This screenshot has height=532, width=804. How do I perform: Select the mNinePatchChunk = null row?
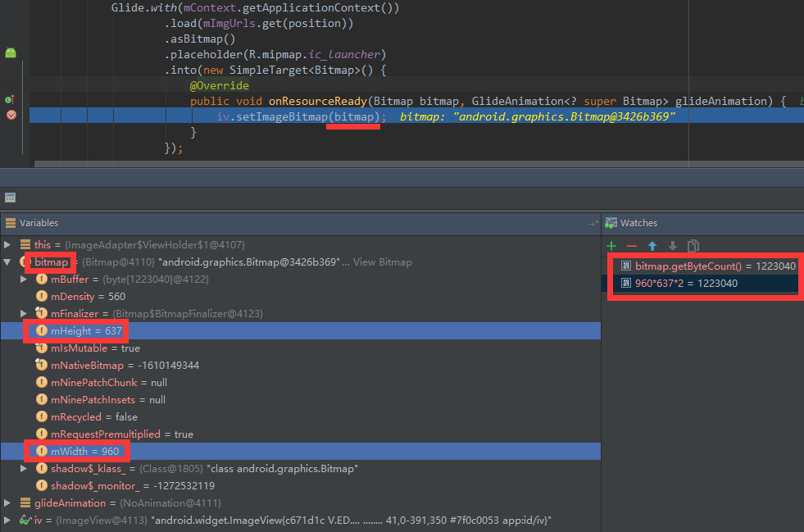[301, 383]
